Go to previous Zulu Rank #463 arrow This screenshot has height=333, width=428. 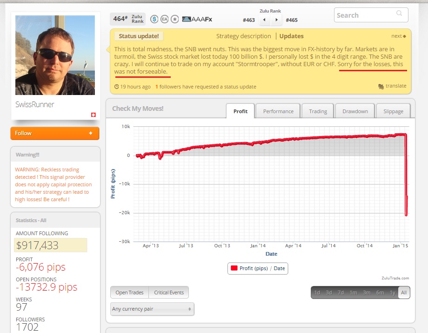pyautogui.click(x=264, y=20)
